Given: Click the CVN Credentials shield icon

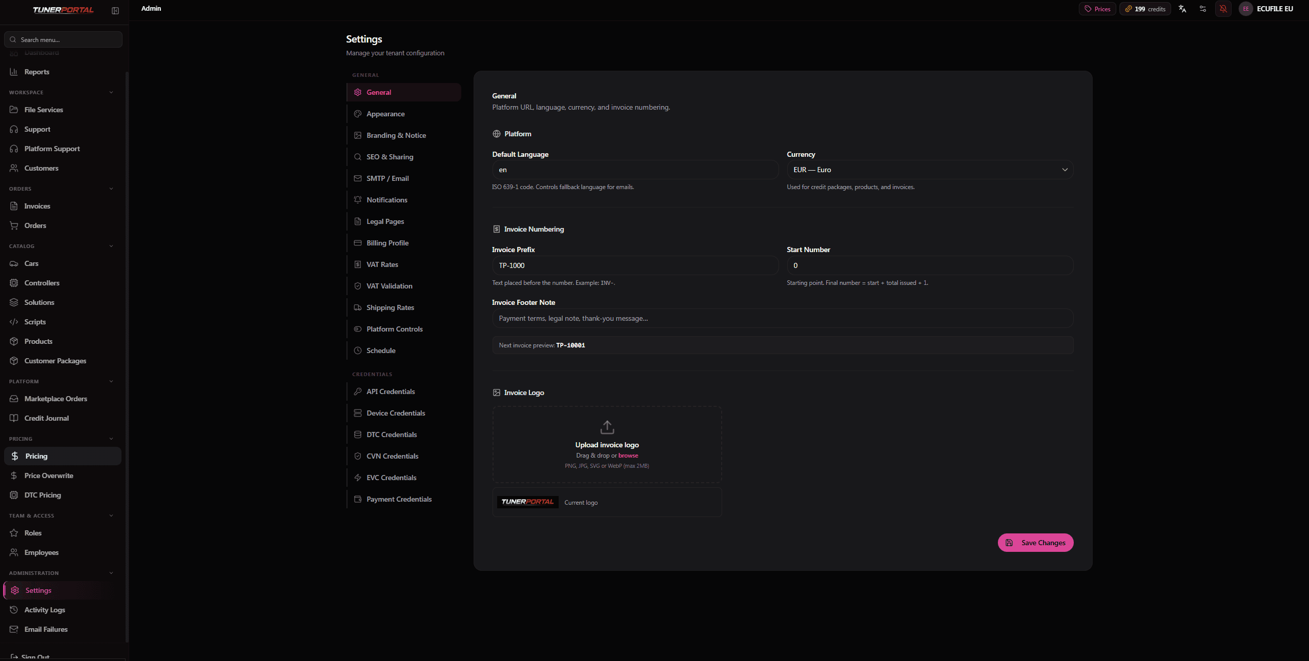Looking at the screenshot, I should pos(358,456).
